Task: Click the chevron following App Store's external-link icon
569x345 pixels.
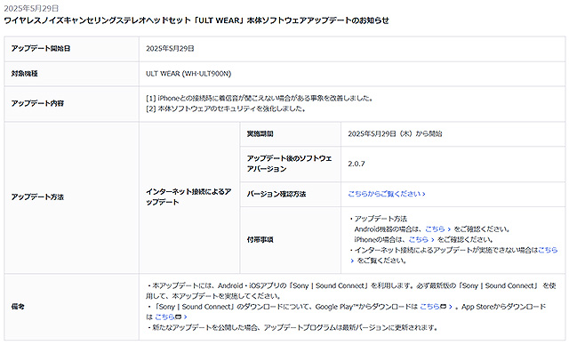Action: tap(186, 317)
